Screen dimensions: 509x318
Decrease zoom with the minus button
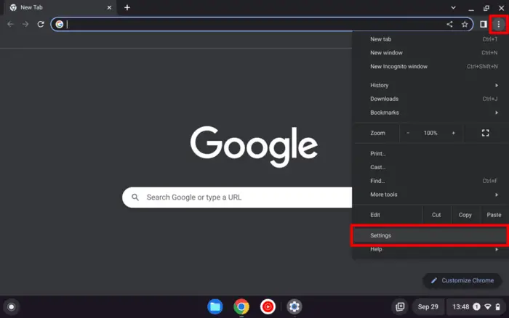pos(408,133)
